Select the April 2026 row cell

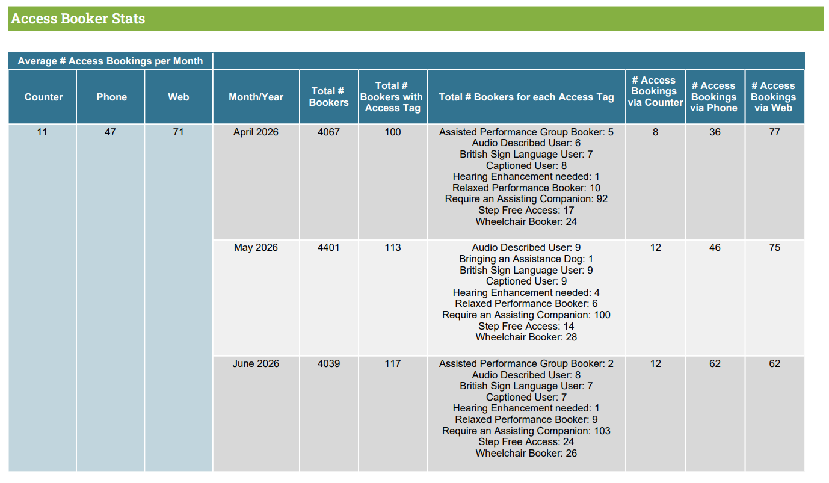256,132
